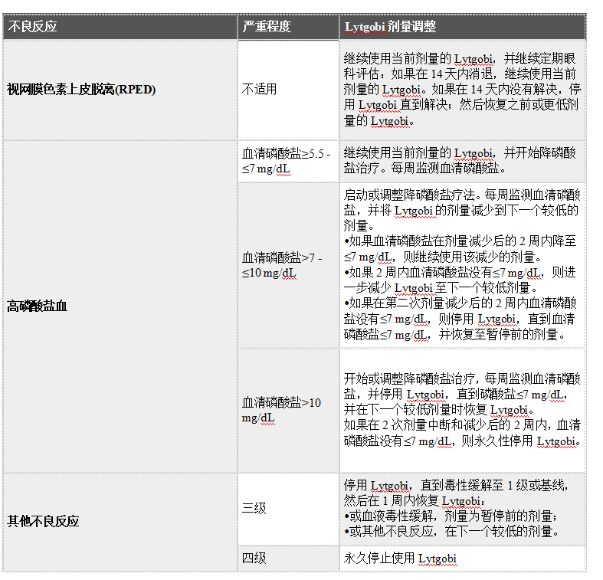This screenshot has width=603, height=580.
Task: Click the line '•如果在第二次剂量减少后的 2 周内血清磷酸'
Action: (460, 303)
